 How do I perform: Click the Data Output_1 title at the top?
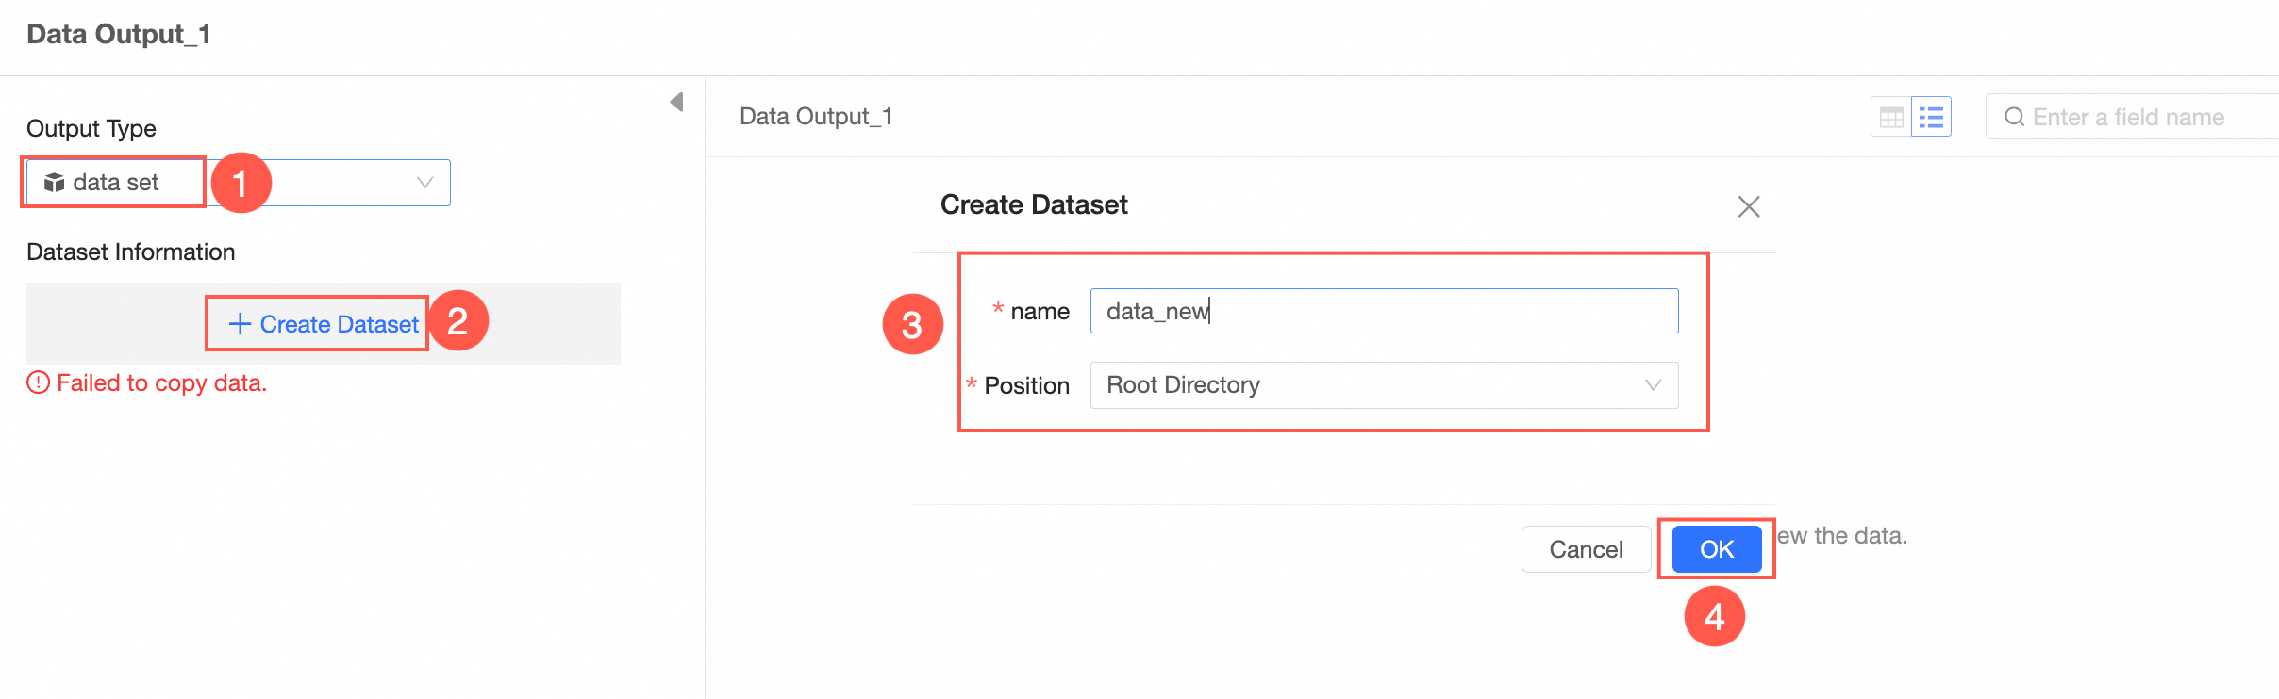(119, 34)
